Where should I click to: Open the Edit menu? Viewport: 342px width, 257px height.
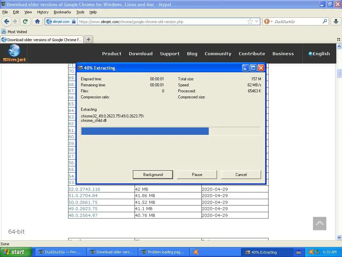tap(16, 12)
